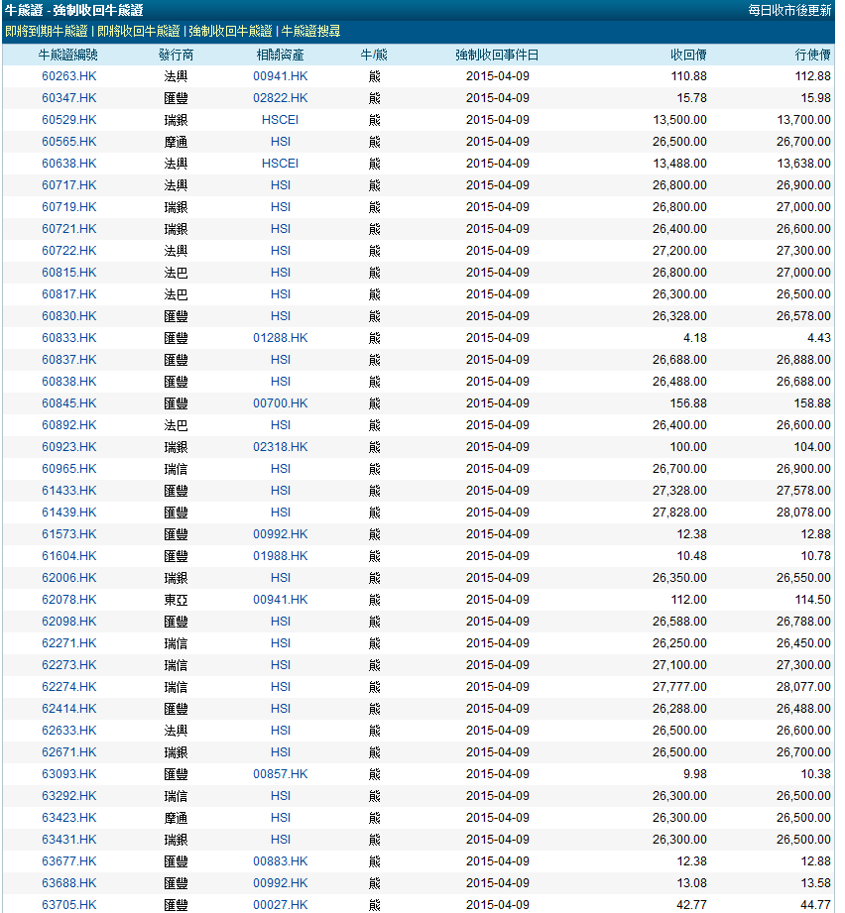Open CBBC code 60263.HK
The image size is (845, 913).
69,76
